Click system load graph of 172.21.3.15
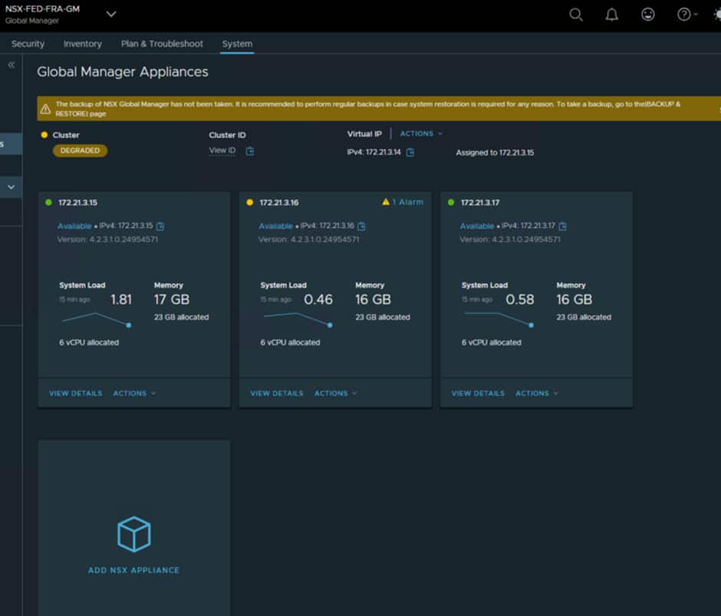This screenshot has width=721, height=616. tap(97, 319)
